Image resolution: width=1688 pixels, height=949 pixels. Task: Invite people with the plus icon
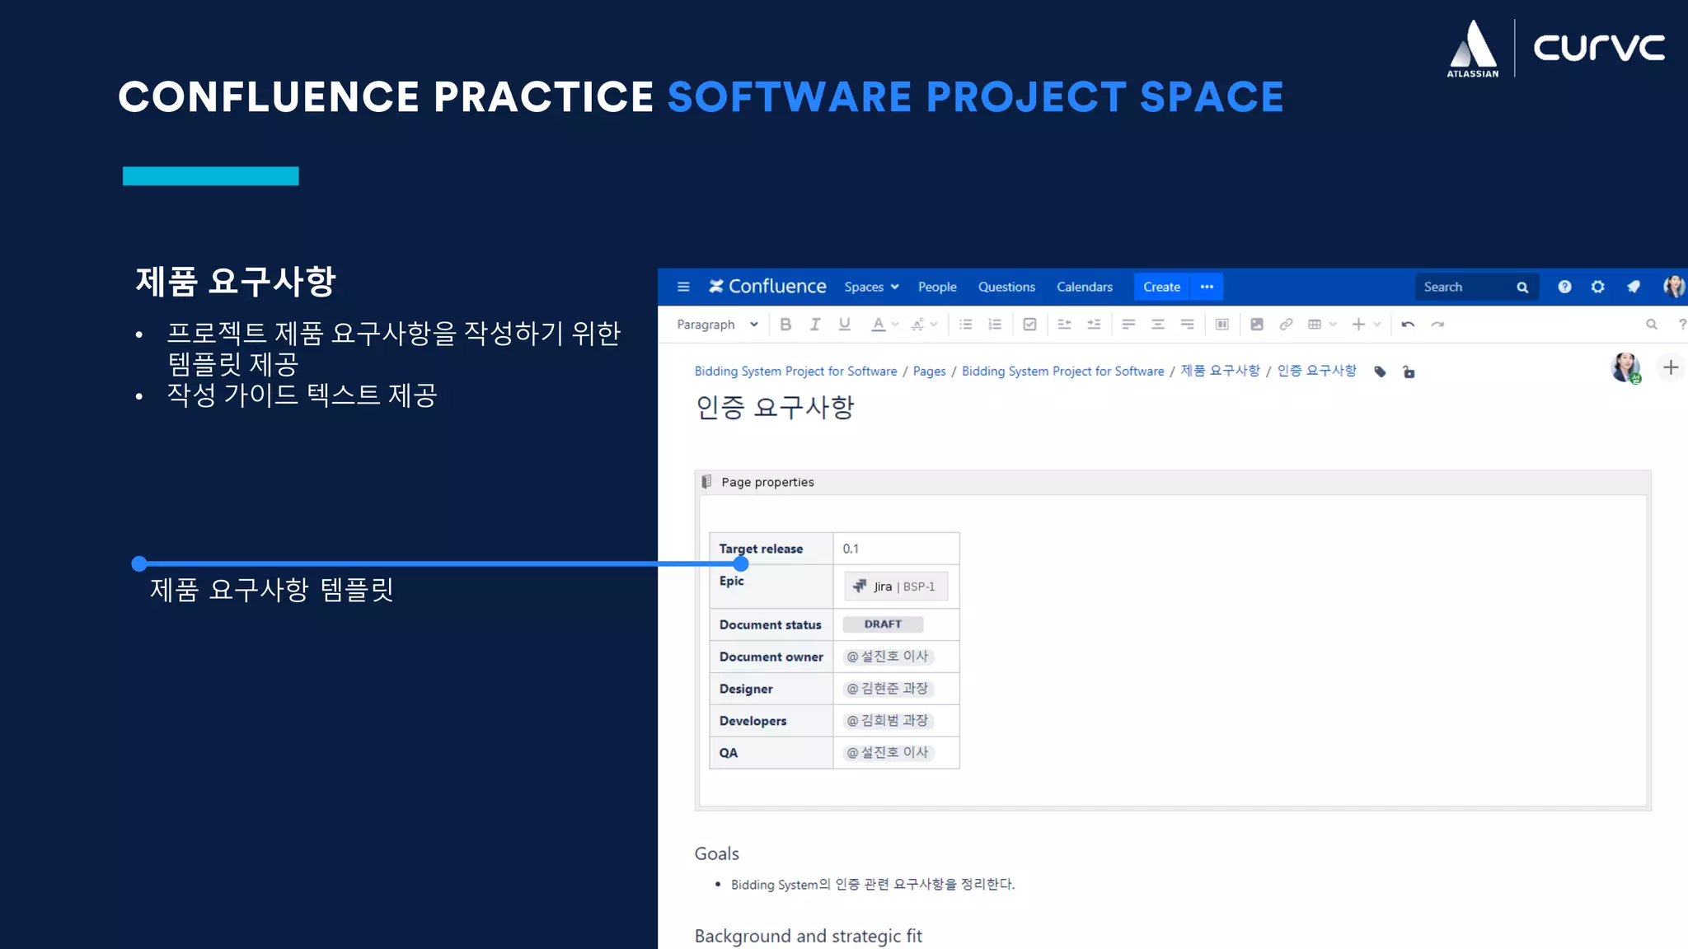coord(1671,367)
